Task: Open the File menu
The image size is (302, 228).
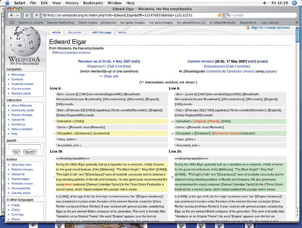Action: tap(33, 3)
